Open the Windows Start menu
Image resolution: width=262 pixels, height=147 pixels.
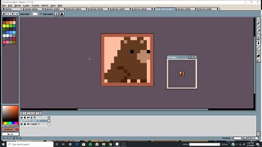[3, 144]
